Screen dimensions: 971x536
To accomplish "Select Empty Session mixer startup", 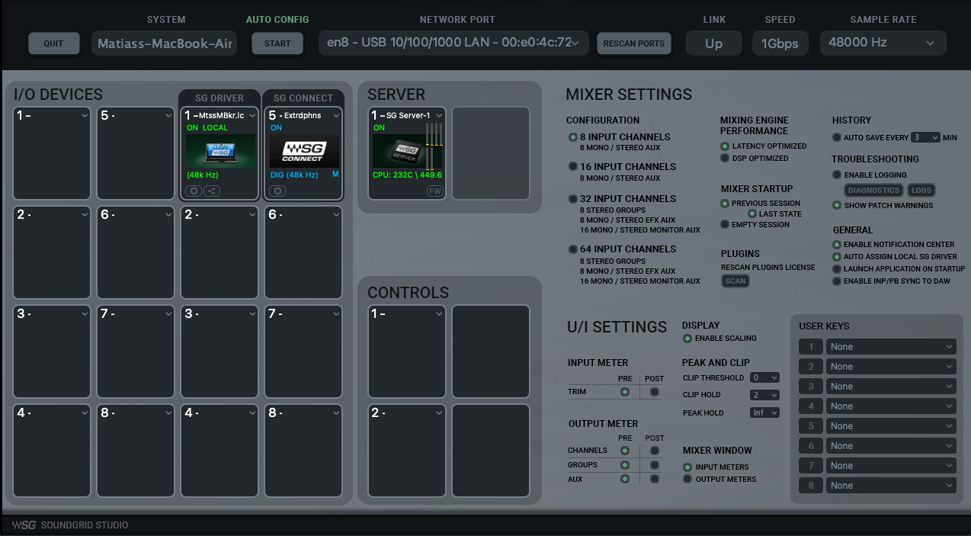I will click(x=725, y=224).
